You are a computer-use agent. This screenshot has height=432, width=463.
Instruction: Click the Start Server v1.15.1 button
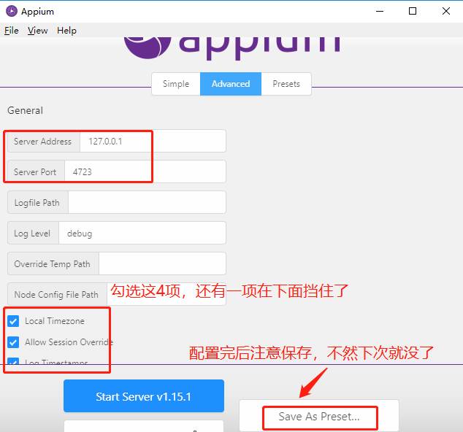pyautogui.click(x=144, y=396)
